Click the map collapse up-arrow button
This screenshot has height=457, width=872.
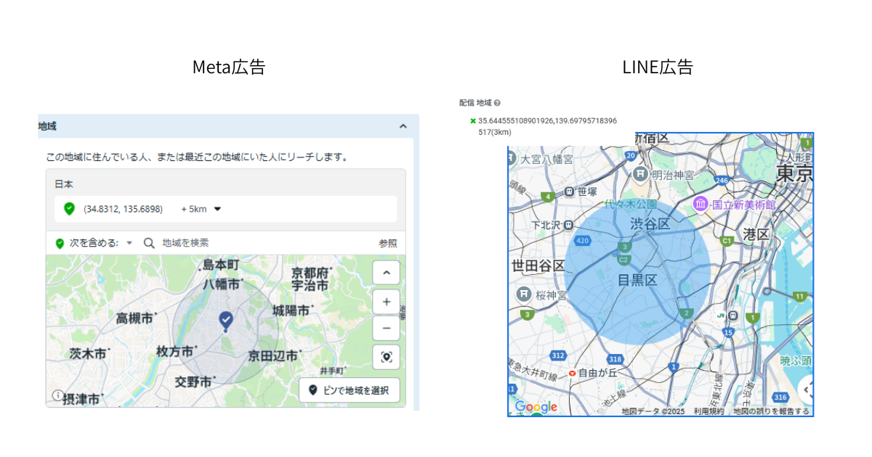pos(386,273)
